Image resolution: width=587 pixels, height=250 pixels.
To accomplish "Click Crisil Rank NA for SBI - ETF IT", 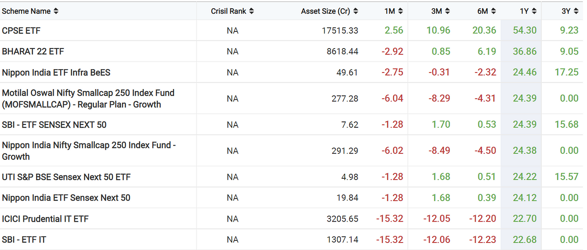I will coord(232,240).
